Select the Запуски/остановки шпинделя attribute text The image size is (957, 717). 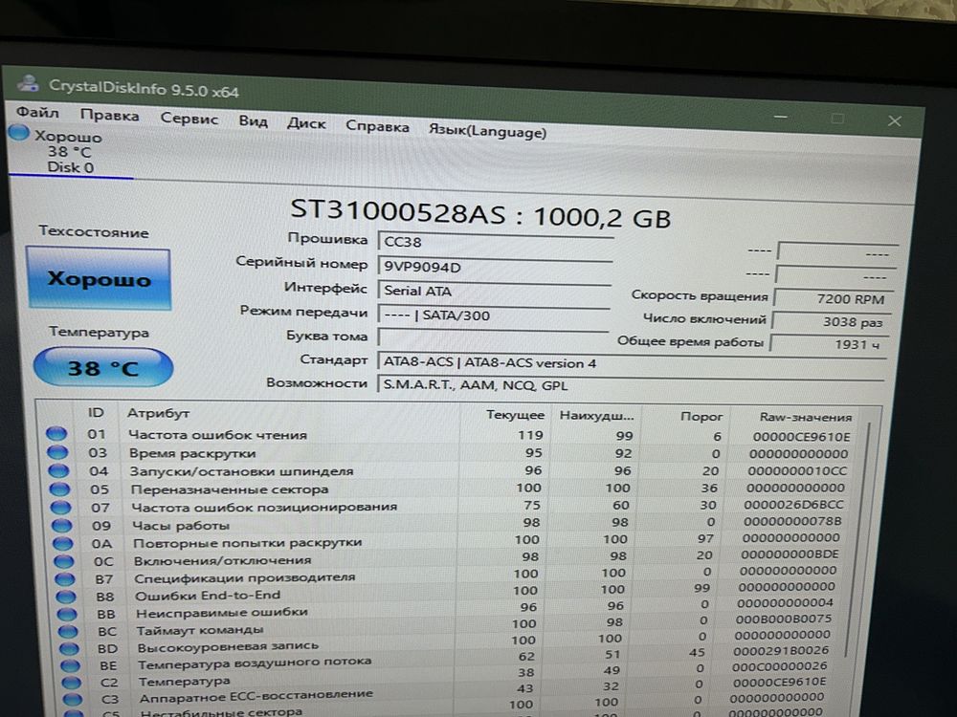pos(241,471)
